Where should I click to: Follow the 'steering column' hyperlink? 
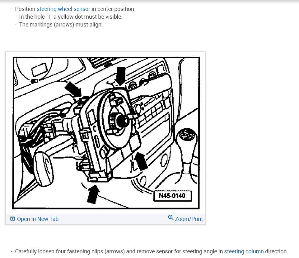[244, 251]
